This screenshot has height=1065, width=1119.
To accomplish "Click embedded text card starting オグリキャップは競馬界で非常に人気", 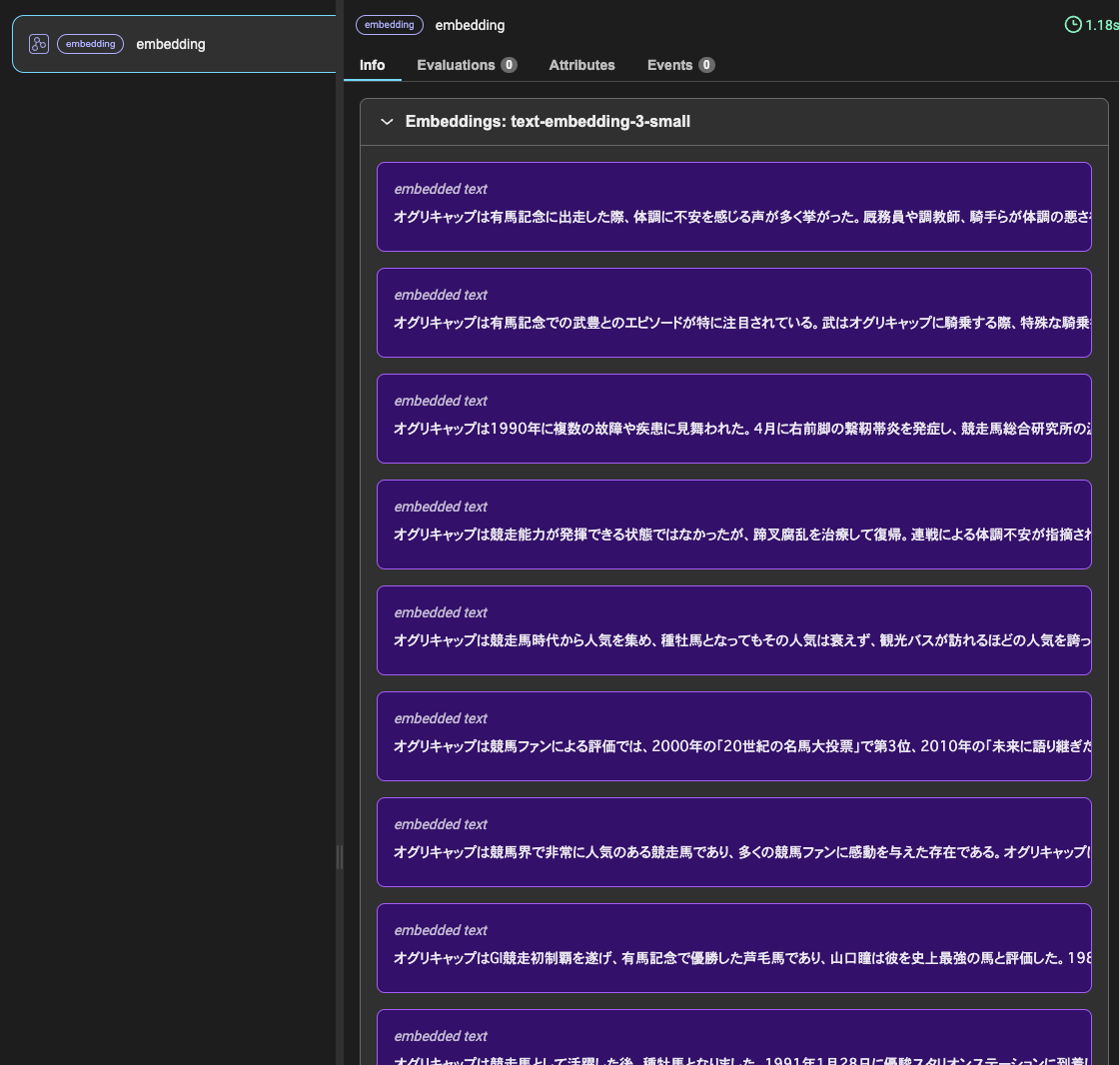I will coord(733,842).
